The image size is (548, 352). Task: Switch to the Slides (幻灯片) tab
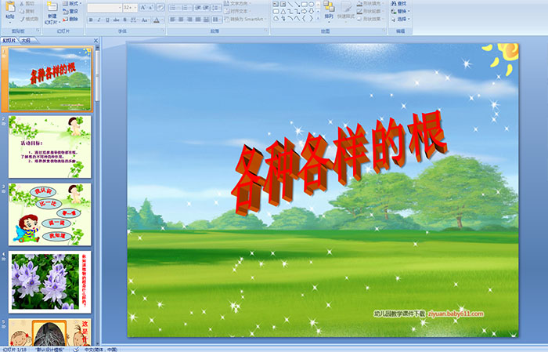[x=9, y=39]
